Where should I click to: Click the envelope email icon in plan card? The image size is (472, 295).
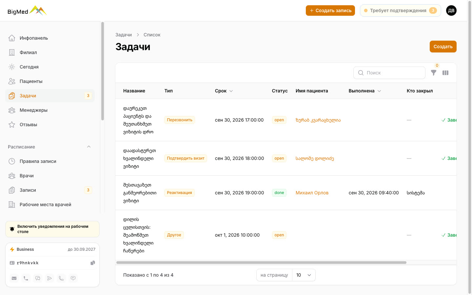tap(14, 278)
